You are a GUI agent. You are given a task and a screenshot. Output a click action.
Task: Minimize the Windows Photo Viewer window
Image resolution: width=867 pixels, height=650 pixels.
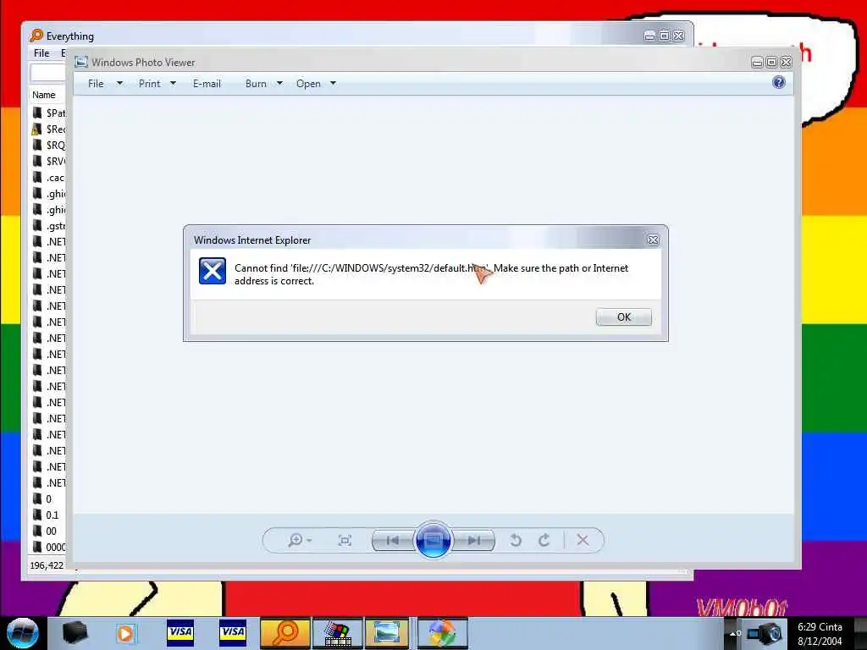[x=757, y=62]
